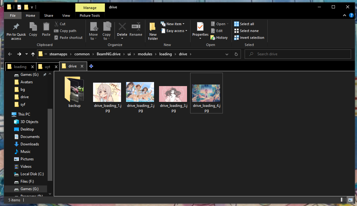
Task: Click the Copy ribbon icon
Action: pyautogui.click(x=33, y=30)
